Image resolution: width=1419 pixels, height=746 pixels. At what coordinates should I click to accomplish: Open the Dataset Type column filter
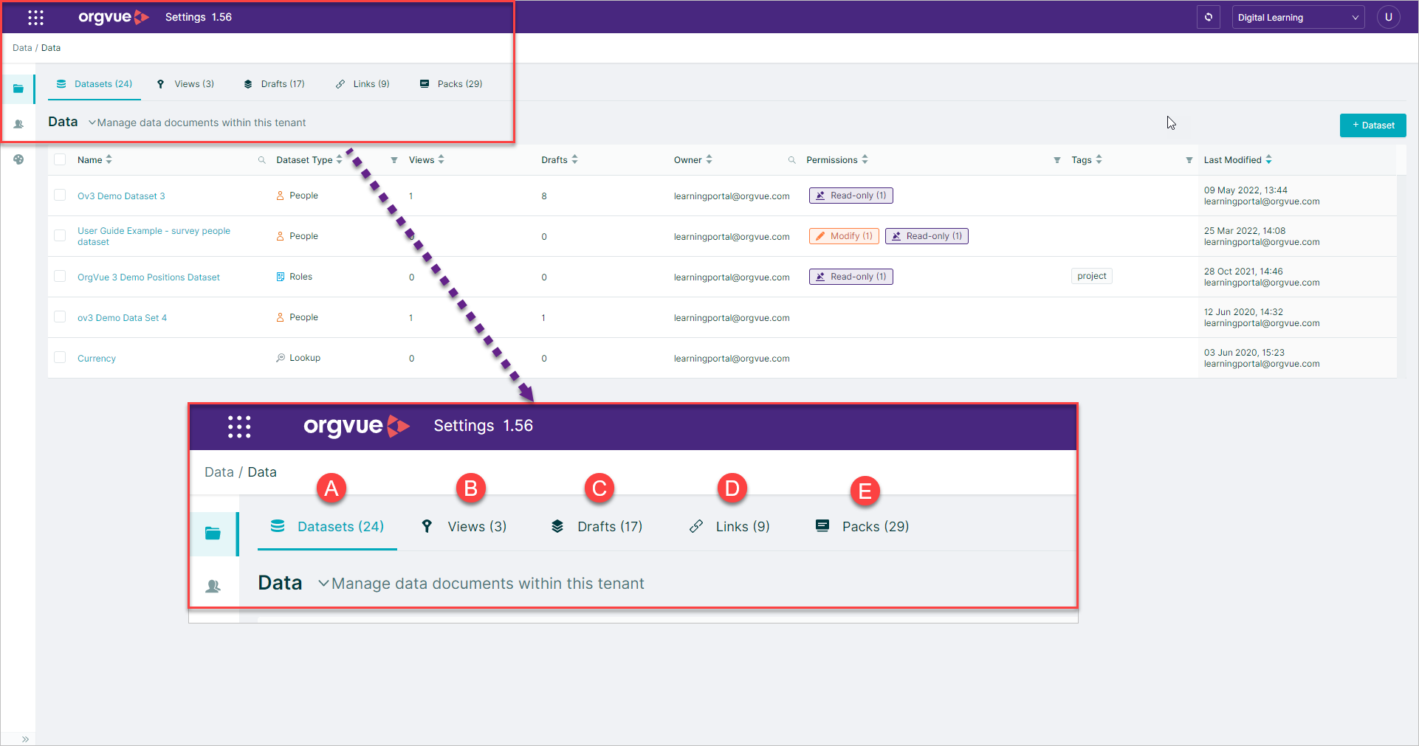point(394,160)
